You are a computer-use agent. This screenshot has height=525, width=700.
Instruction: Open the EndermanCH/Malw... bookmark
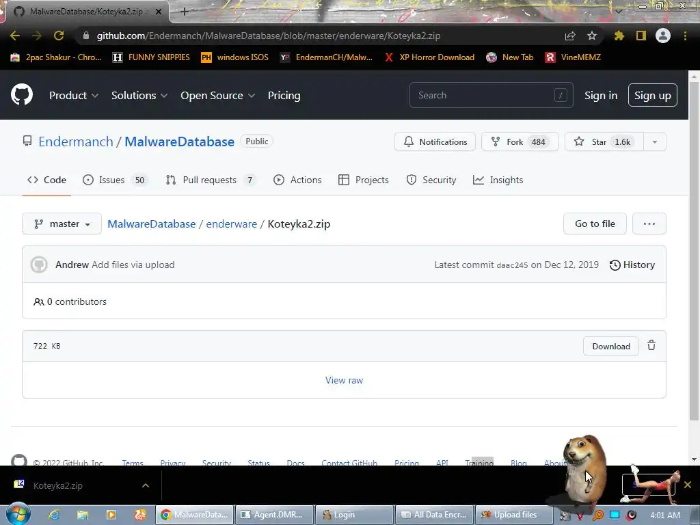pyautogui.click(x=326, y=57)
